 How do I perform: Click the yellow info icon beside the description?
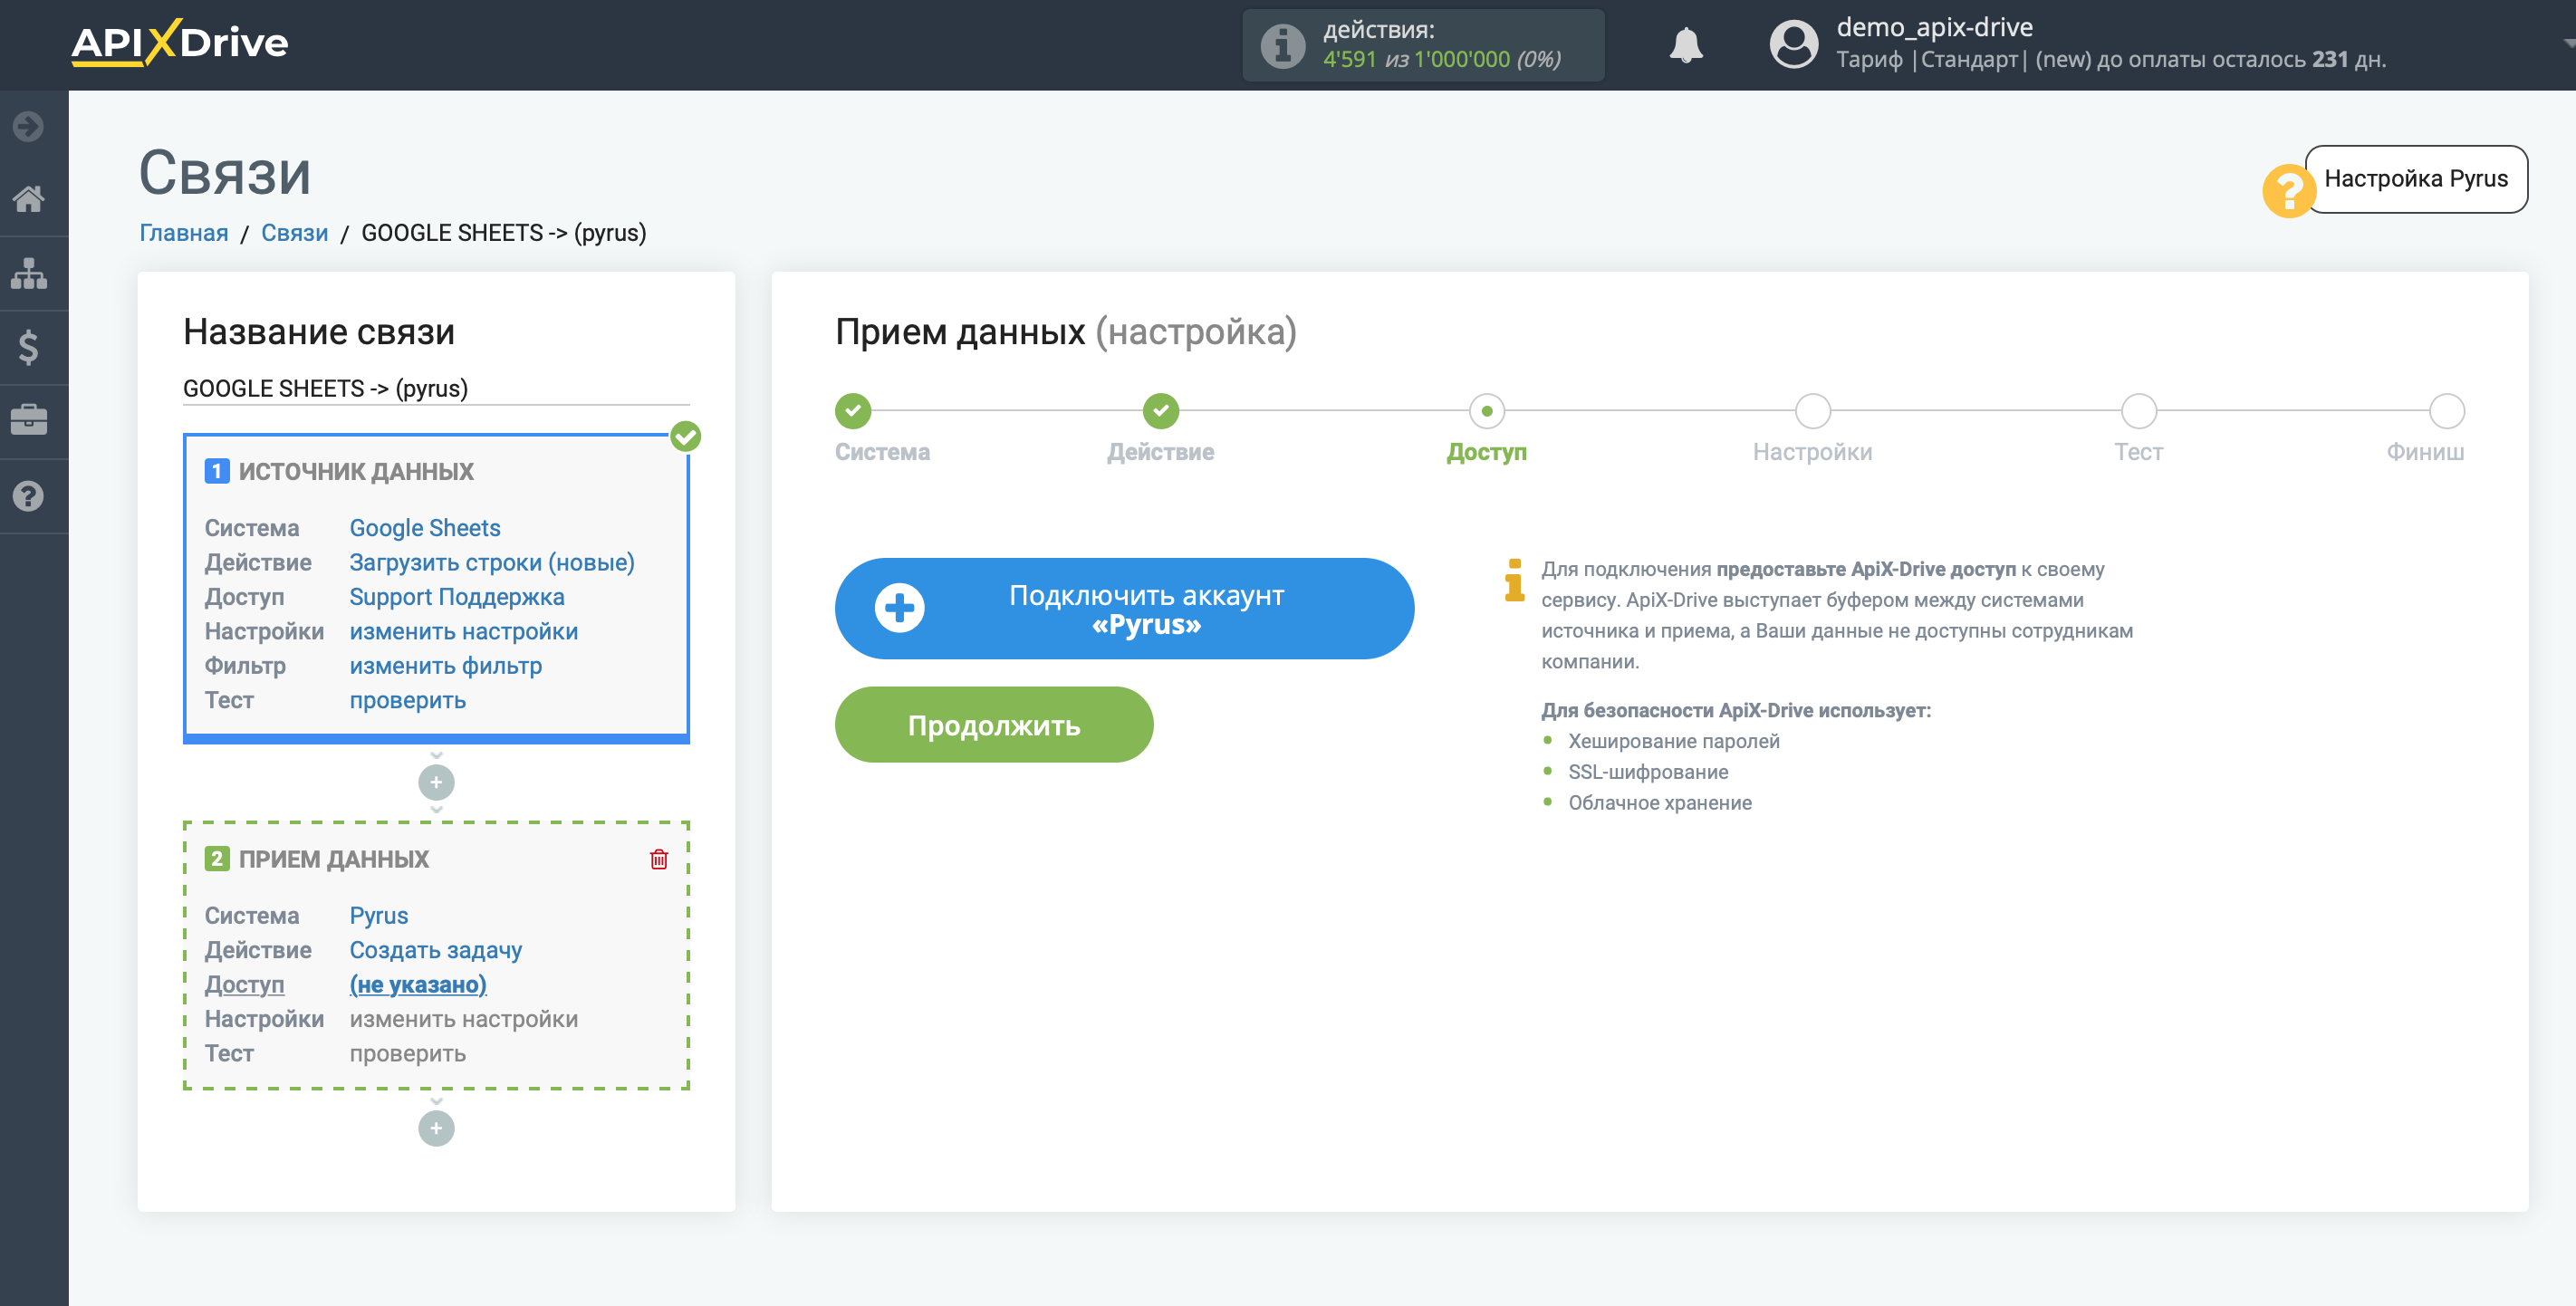1514,580
